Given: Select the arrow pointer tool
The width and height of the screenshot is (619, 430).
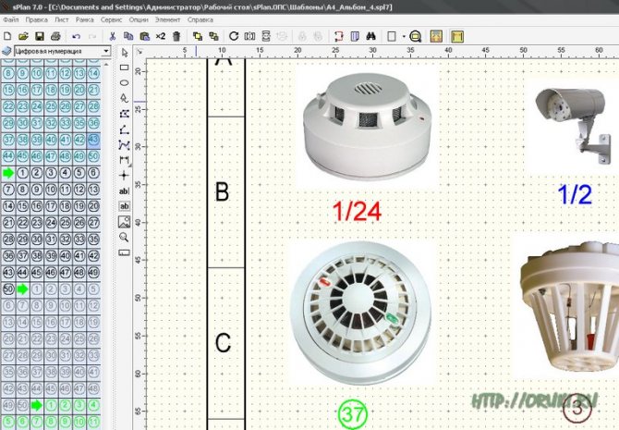Looking at the screenshot, I should point(124,53).
